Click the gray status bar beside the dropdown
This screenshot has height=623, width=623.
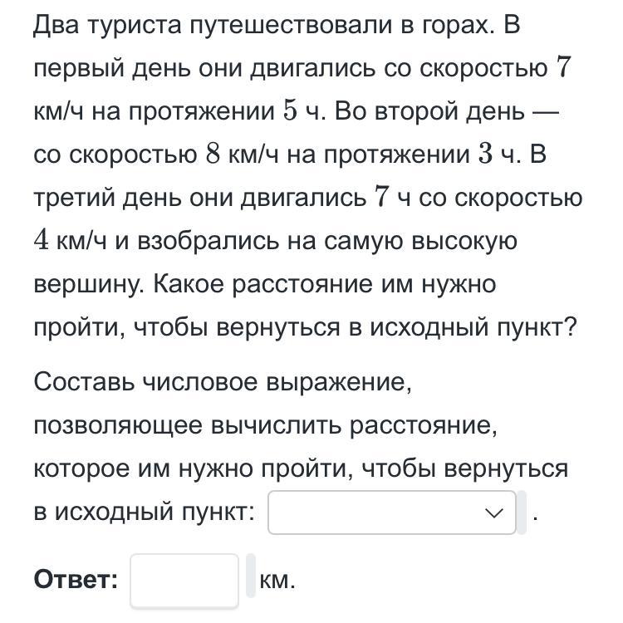522,513
